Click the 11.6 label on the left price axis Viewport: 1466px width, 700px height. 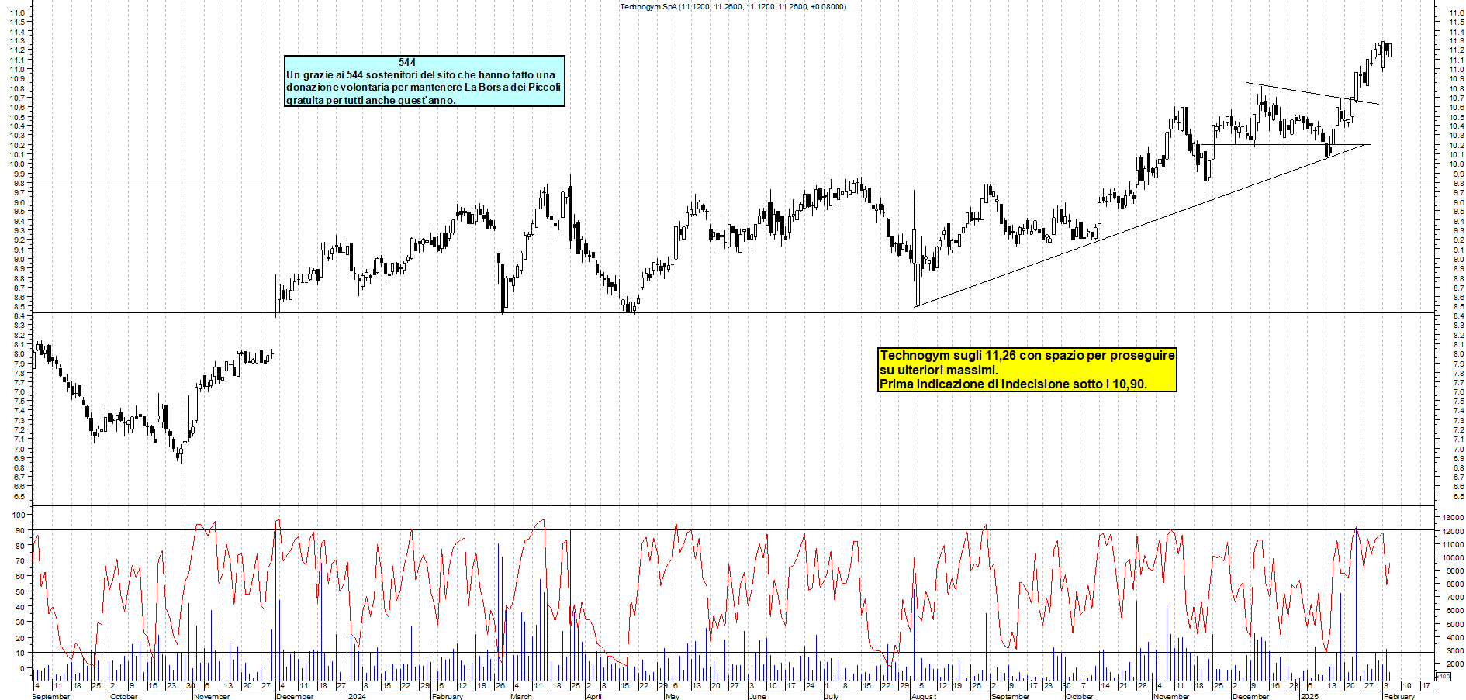tap(17, 12)
